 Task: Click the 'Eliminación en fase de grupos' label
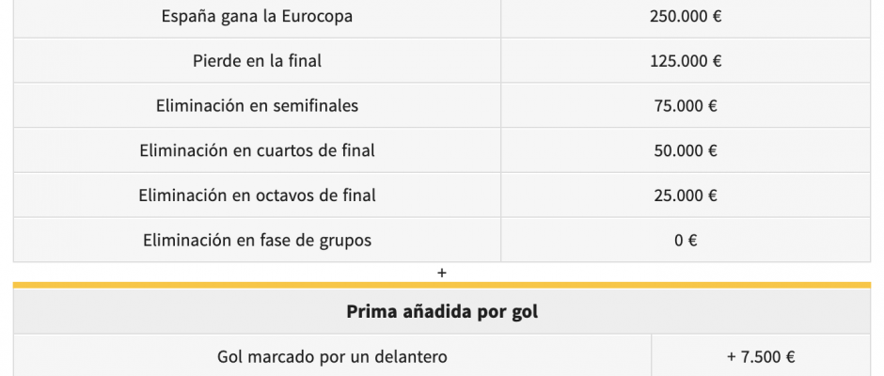click(x=257, y=240)
